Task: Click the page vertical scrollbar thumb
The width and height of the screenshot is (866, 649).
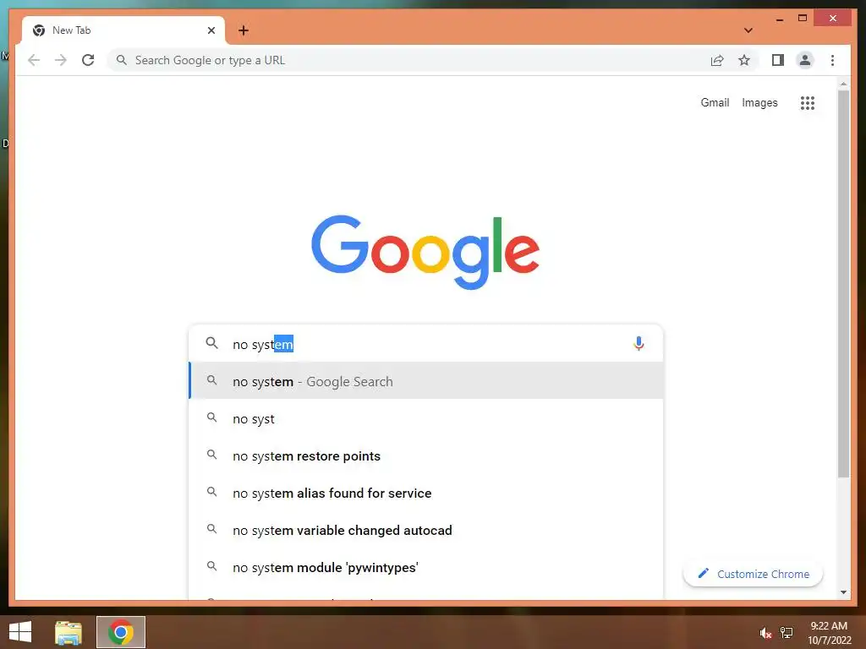Action: [x=843, y=284]
